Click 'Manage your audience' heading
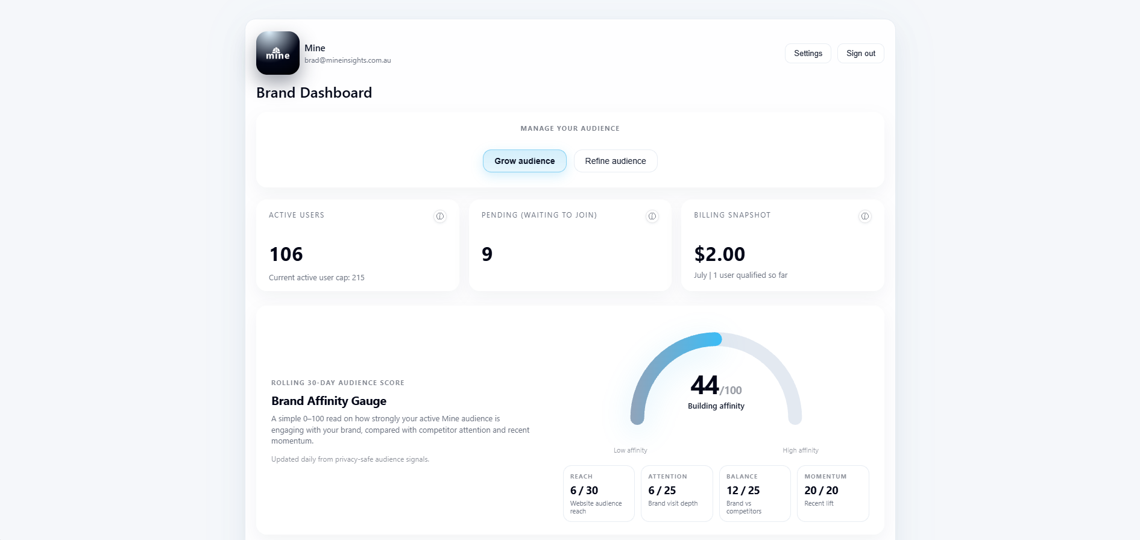 tap(570, 128)
